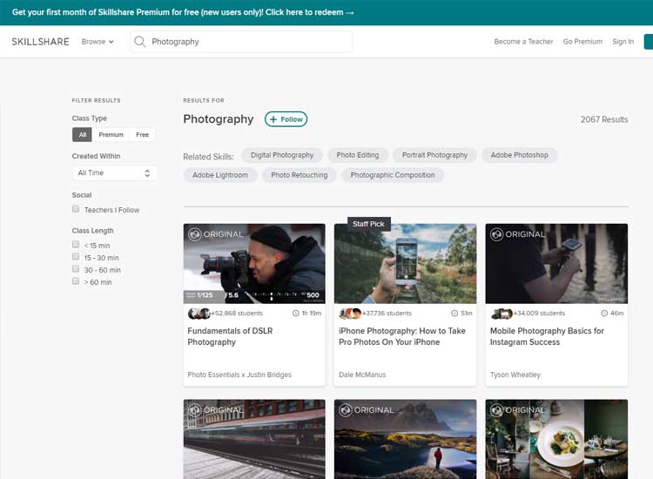The height and width of the screenshot is (479, 653).
Task: Open the train station class thumbnail
Action: [254, 439]
